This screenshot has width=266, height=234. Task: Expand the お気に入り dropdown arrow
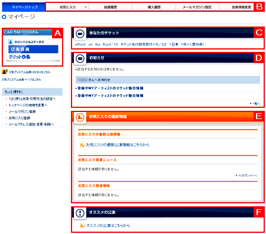click(86, 7)
